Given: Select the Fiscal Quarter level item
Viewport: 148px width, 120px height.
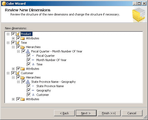Looking at the screenshot, I should pos(46,56).
